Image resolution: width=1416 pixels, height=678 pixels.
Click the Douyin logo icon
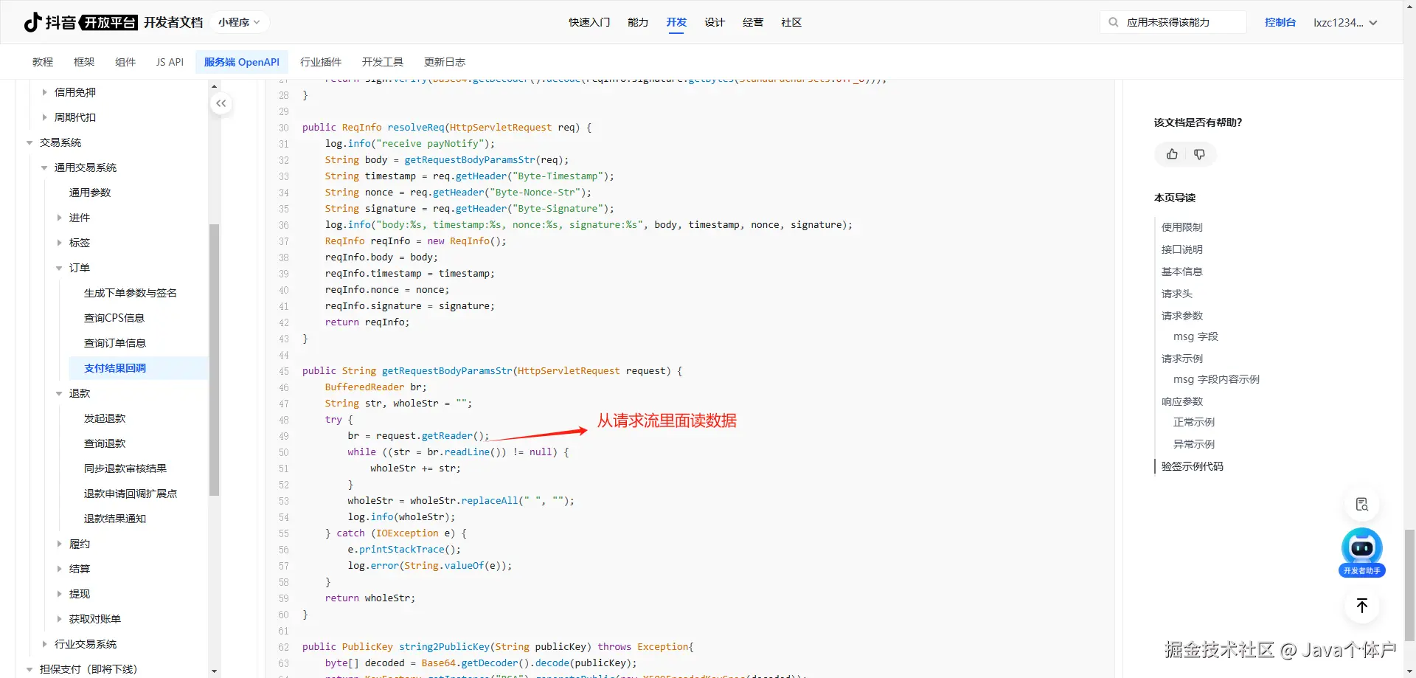[32, 22]
